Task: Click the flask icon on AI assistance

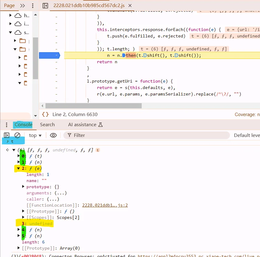Action: click(x=100, y=125)
